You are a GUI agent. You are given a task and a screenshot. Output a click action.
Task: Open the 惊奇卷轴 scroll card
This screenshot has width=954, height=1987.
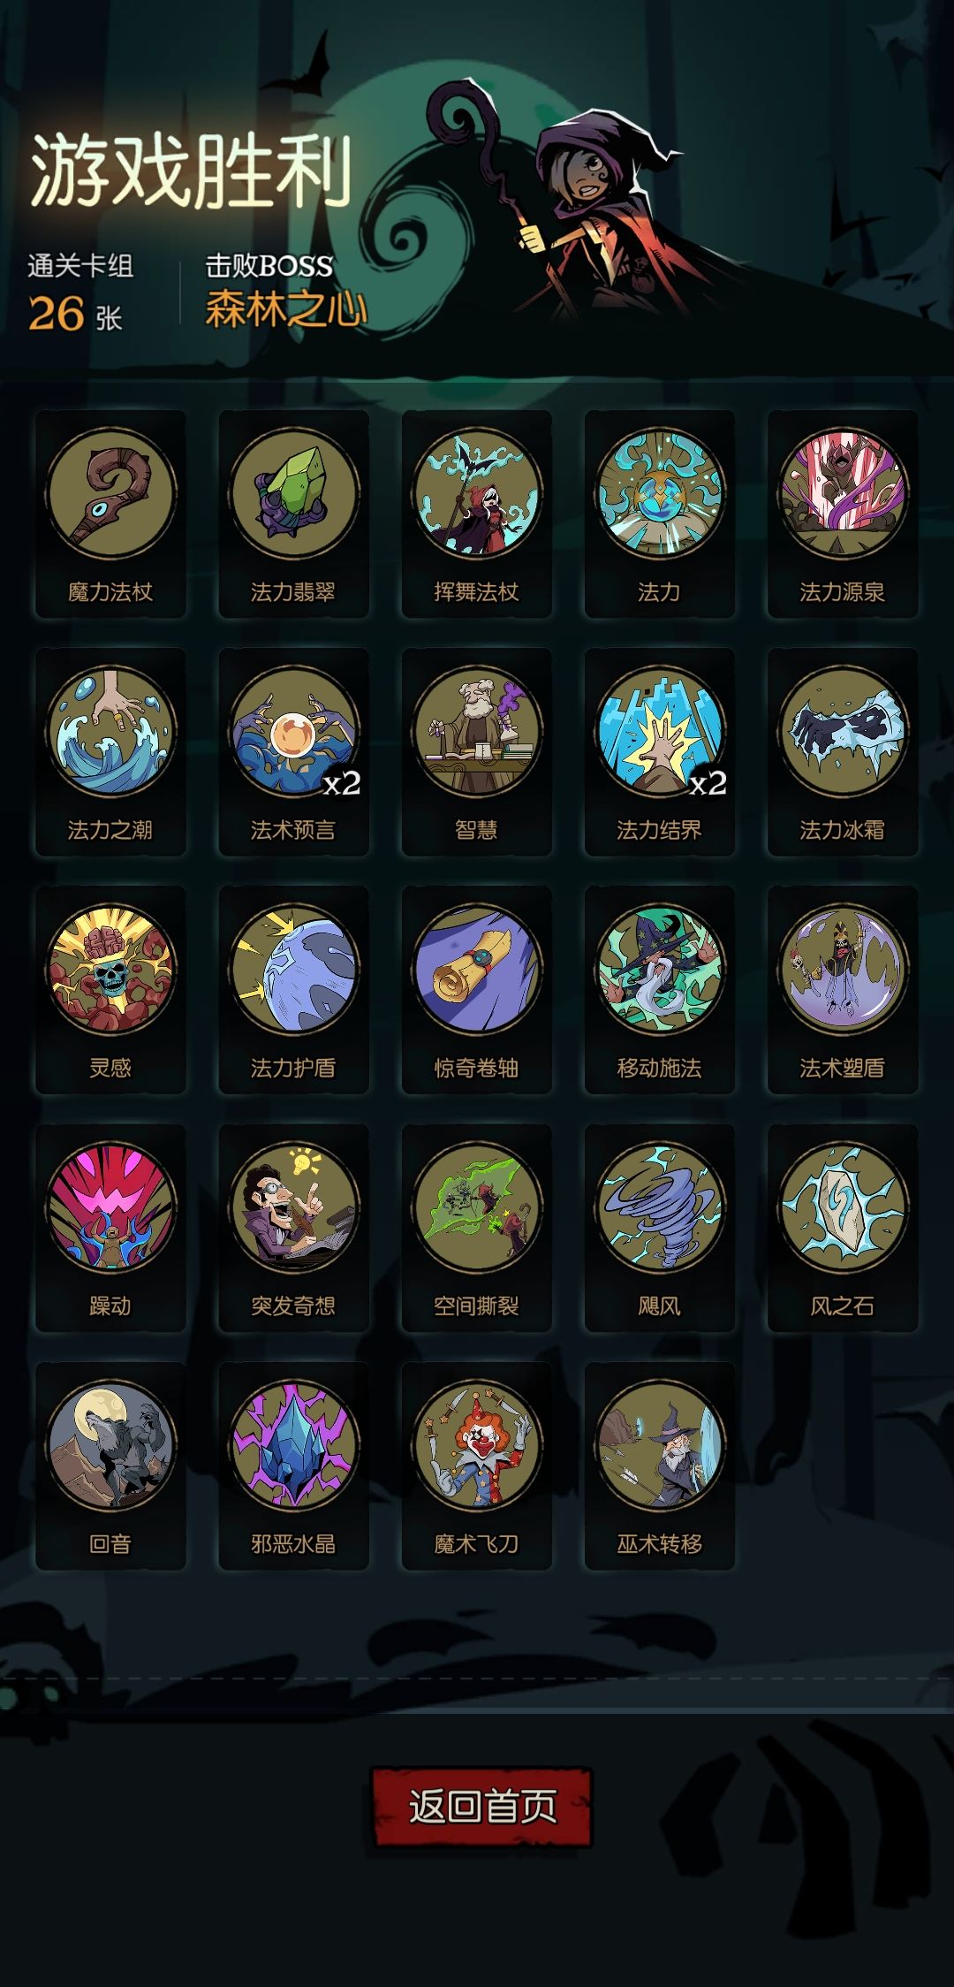coord(477,990)
